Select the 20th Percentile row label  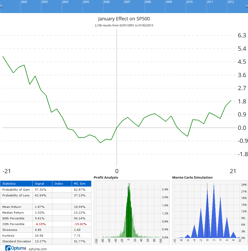click(13, 224)
